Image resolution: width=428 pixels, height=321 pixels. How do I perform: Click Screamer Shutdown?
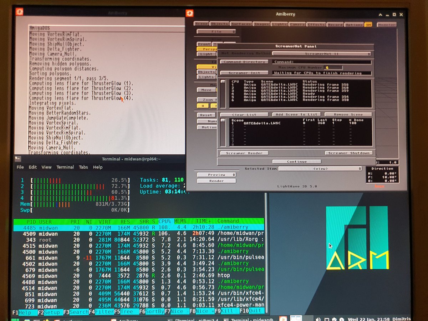click(x=348, y=153)
